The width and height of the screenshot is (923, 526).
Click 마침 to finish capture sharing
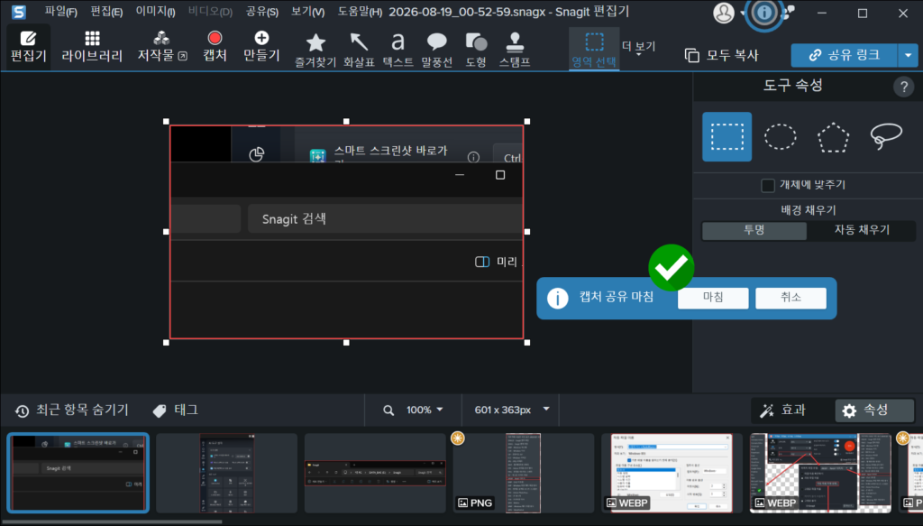pyautogui.click(x=713, y=298)
